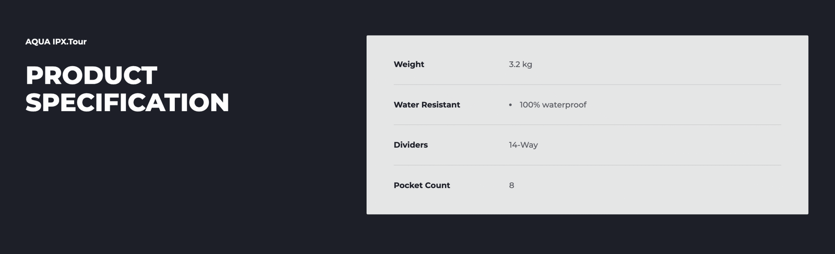Select the IPX.Tour text above heading
The height and width of the screenshot is (254, 835).
70,42
